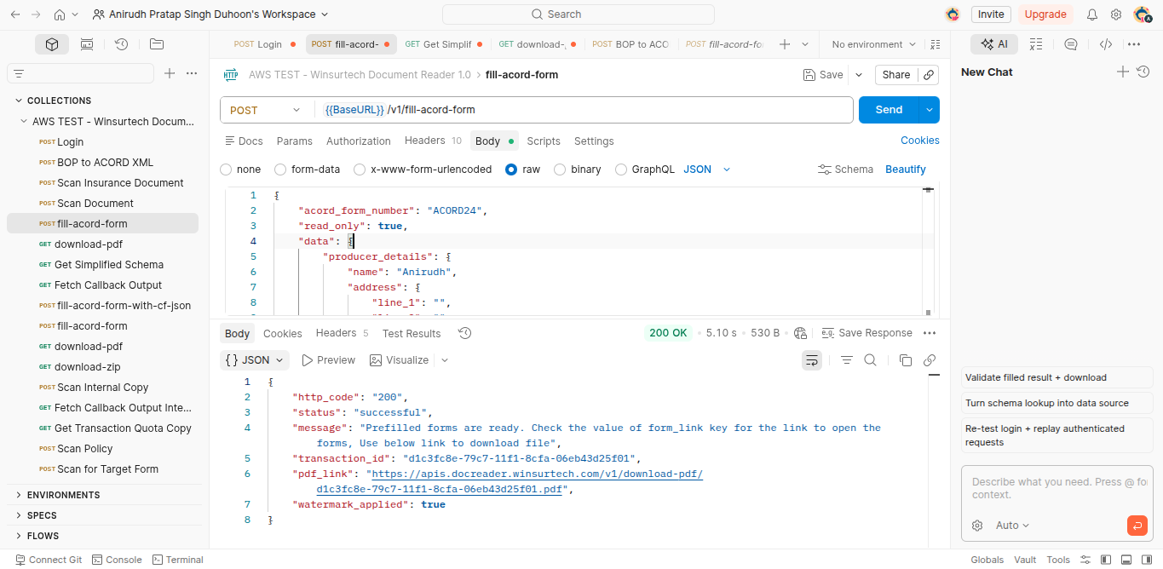Open the sidebar three-dots options menu
Image resolution: width=1163 pixels, height=569 pixels.
(x=192, y=73)
